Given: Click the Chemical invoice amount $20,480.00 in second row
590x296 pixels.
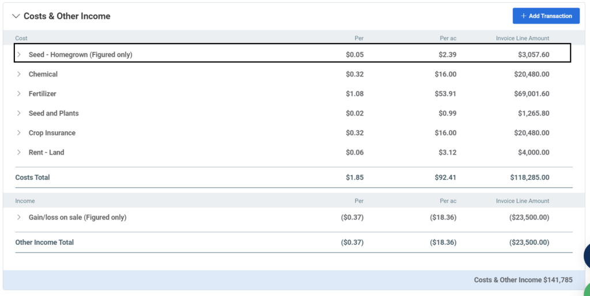Looking at the screenshot, I should click(x=532, y=74).
